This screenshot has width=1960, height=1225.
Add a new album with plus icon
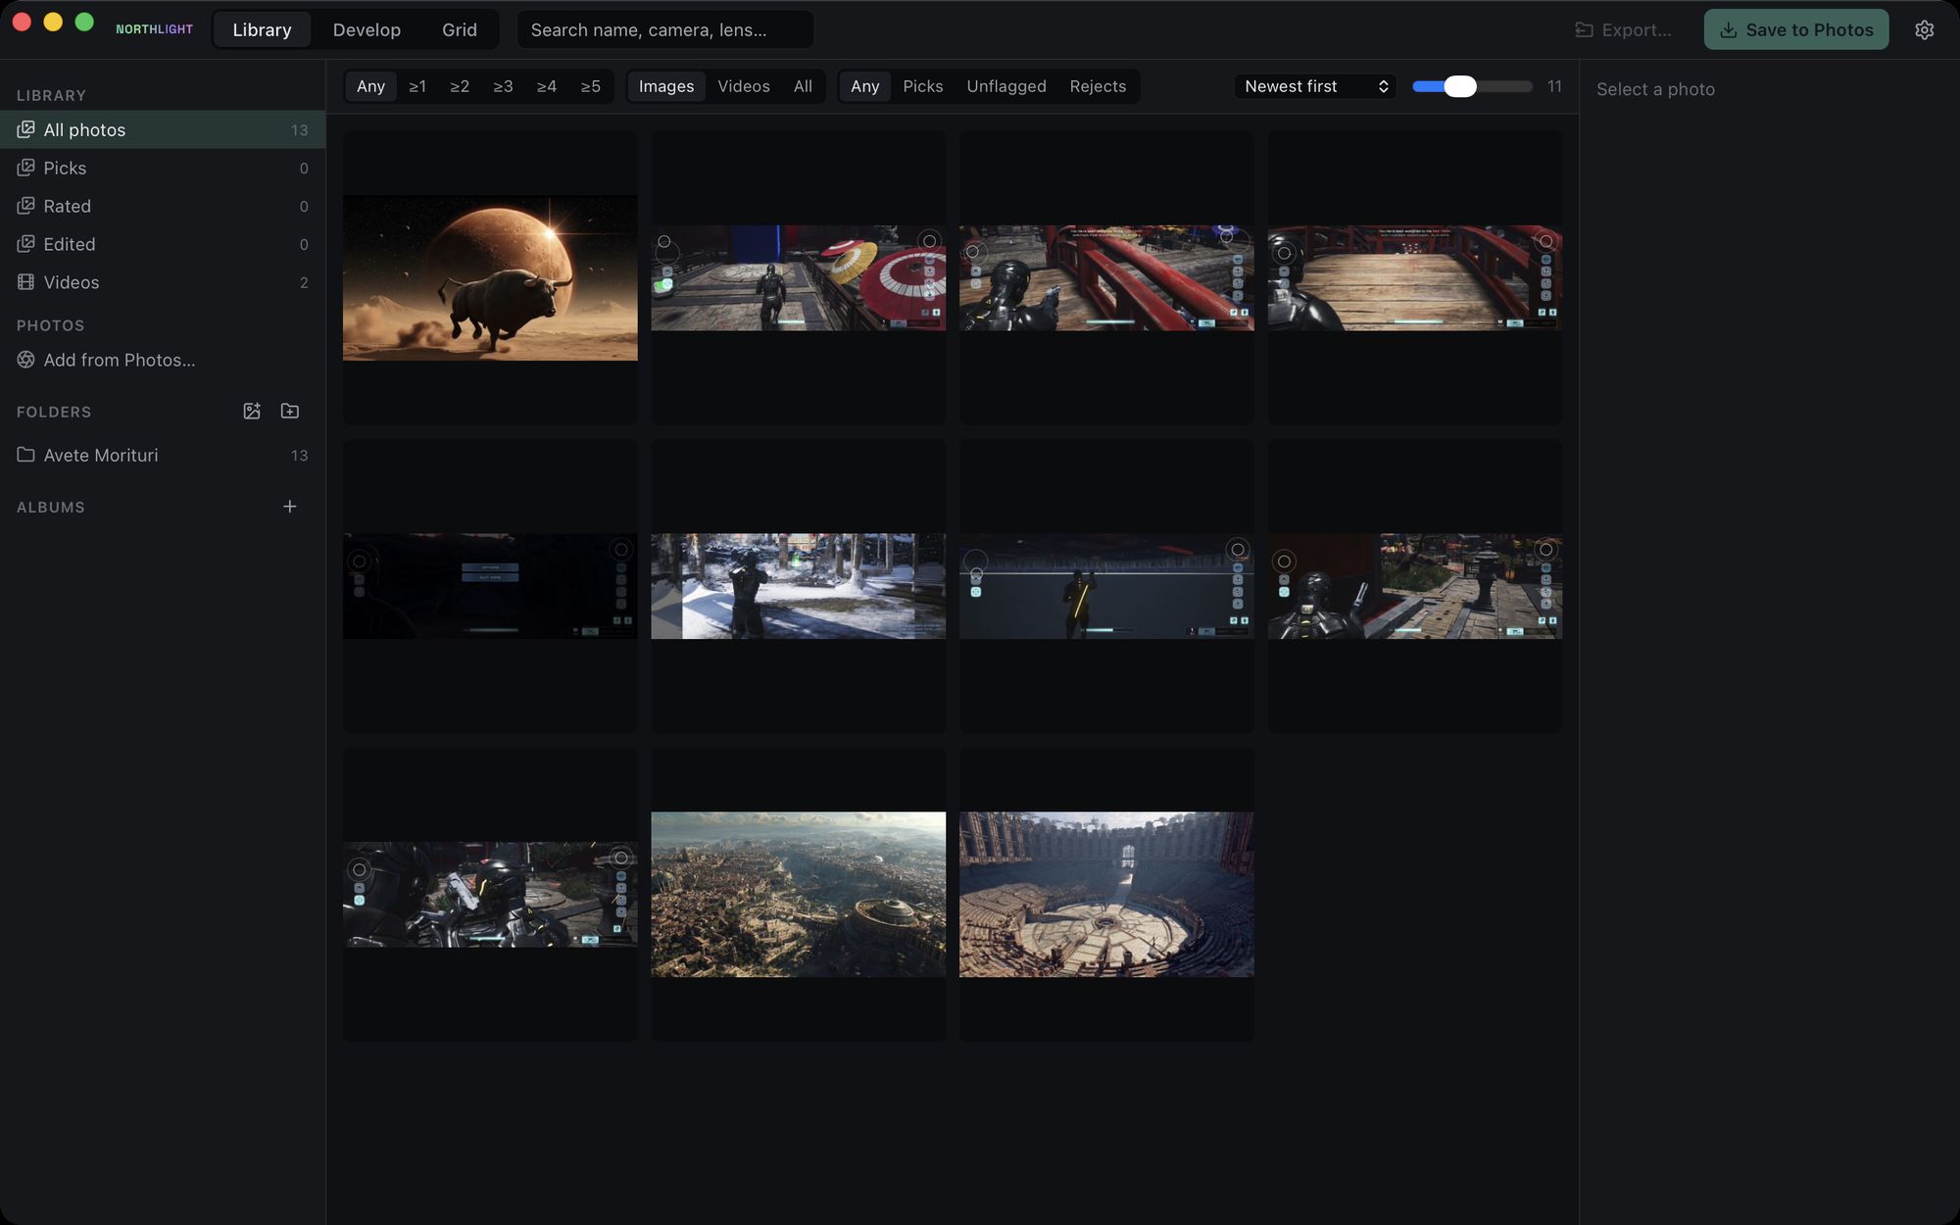(290, 507)
